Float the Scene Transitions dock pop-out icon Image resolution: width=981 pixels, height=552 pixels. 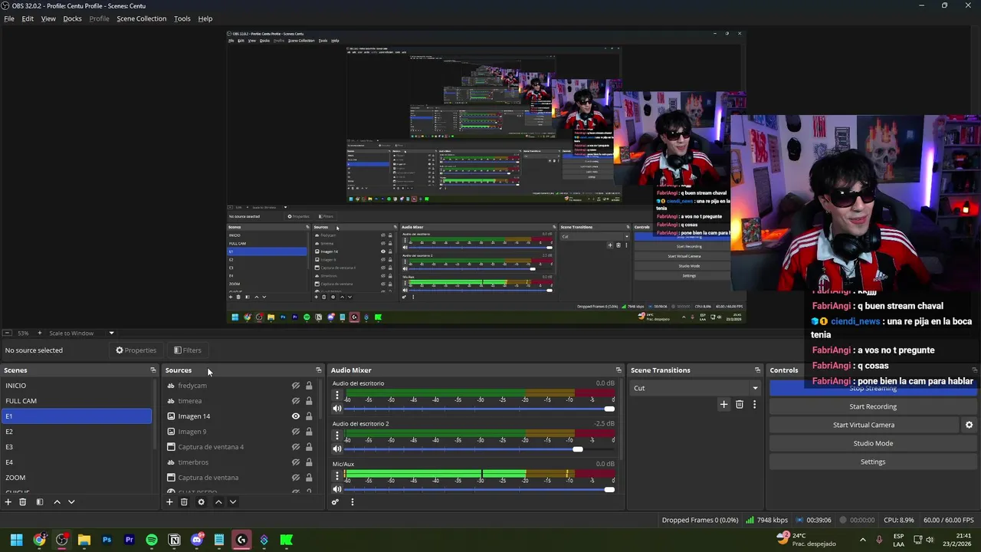[x=757, y=370]
